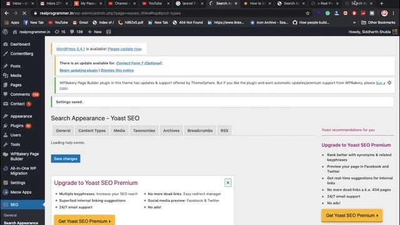Bookmark this page with star icon
This screenshot has height=225, width=400.
coord(307,13)
